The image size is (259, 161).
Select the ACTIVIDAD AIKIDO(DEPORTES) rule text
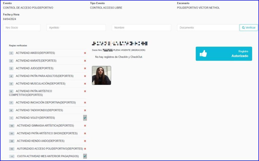click(35, 53)
